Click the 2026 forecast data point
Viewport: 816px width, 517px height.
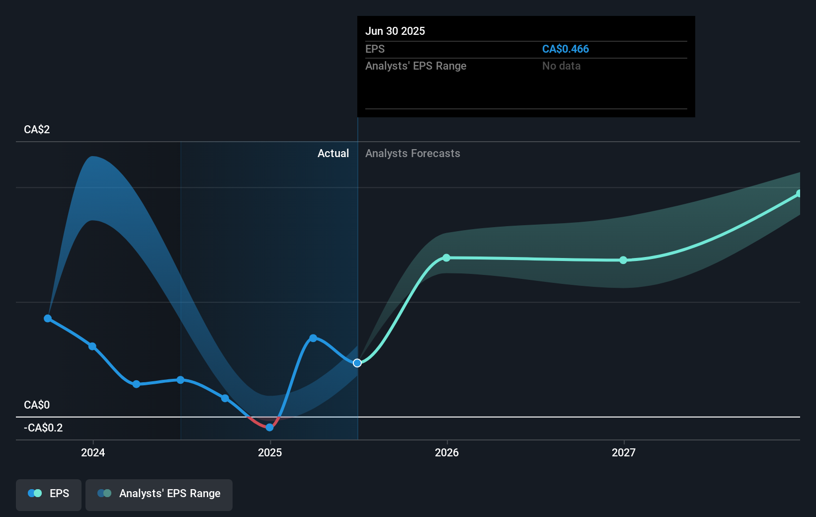tap(447, 258)
